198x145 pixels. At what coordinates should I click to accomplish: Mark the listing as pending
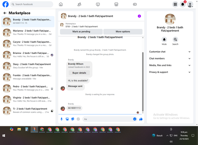(81, 32)
